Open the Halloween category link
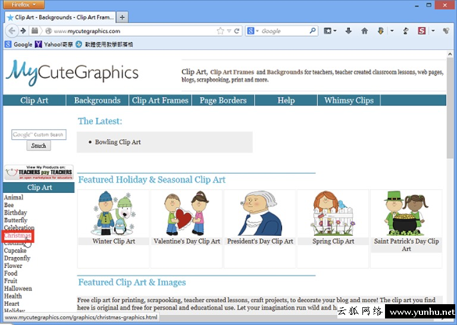 coord(18,288)
